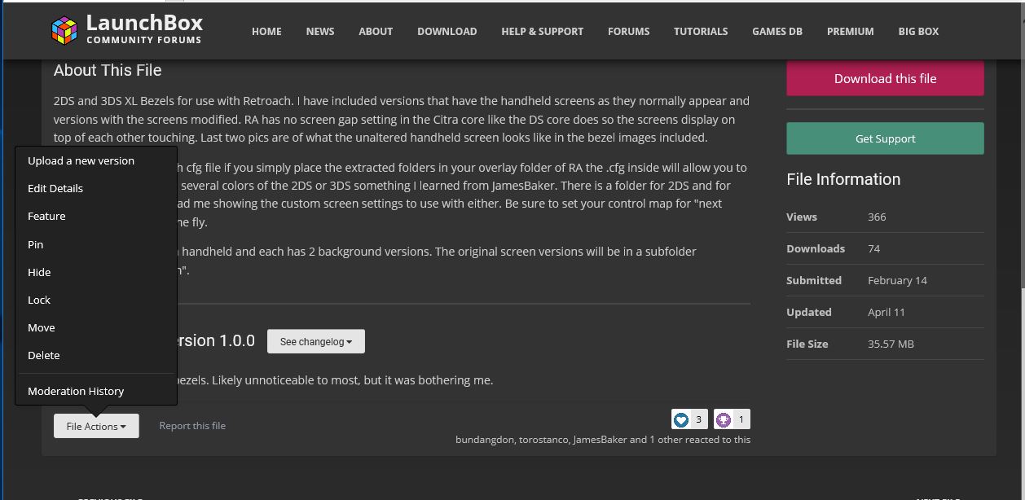Viewport: 1025px width, 500px height.
Task: Open the File Actions dropdown
Action: [96, 426]
